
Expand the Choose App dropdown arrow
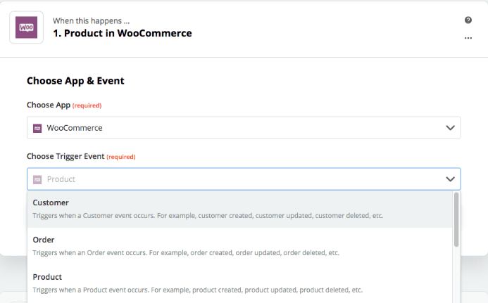coord(451,128)
